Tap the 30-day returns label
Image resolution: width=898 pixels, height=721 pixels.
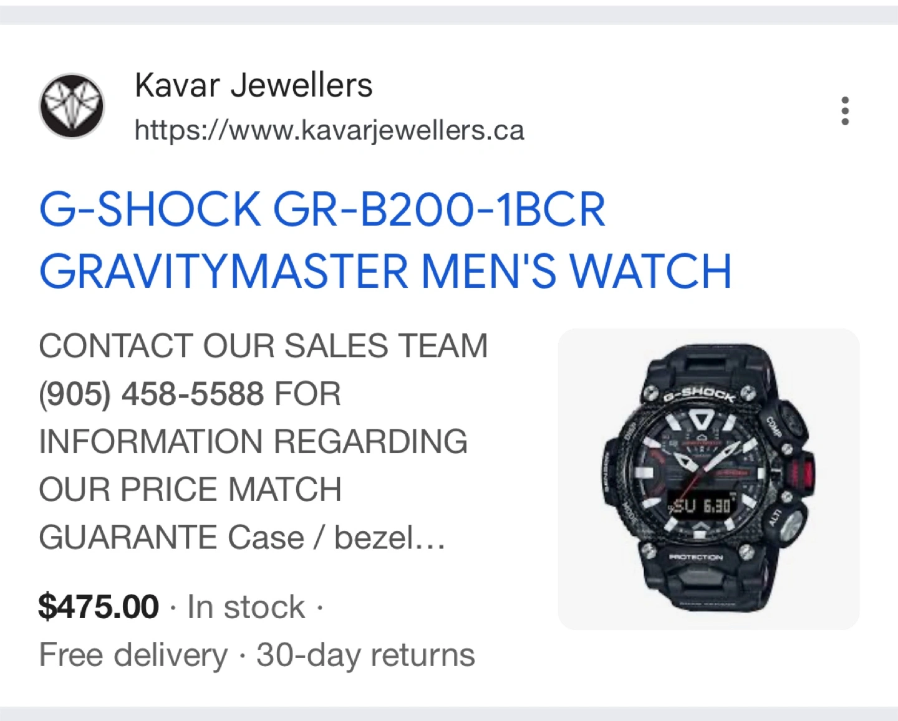(x=365, y=655)
